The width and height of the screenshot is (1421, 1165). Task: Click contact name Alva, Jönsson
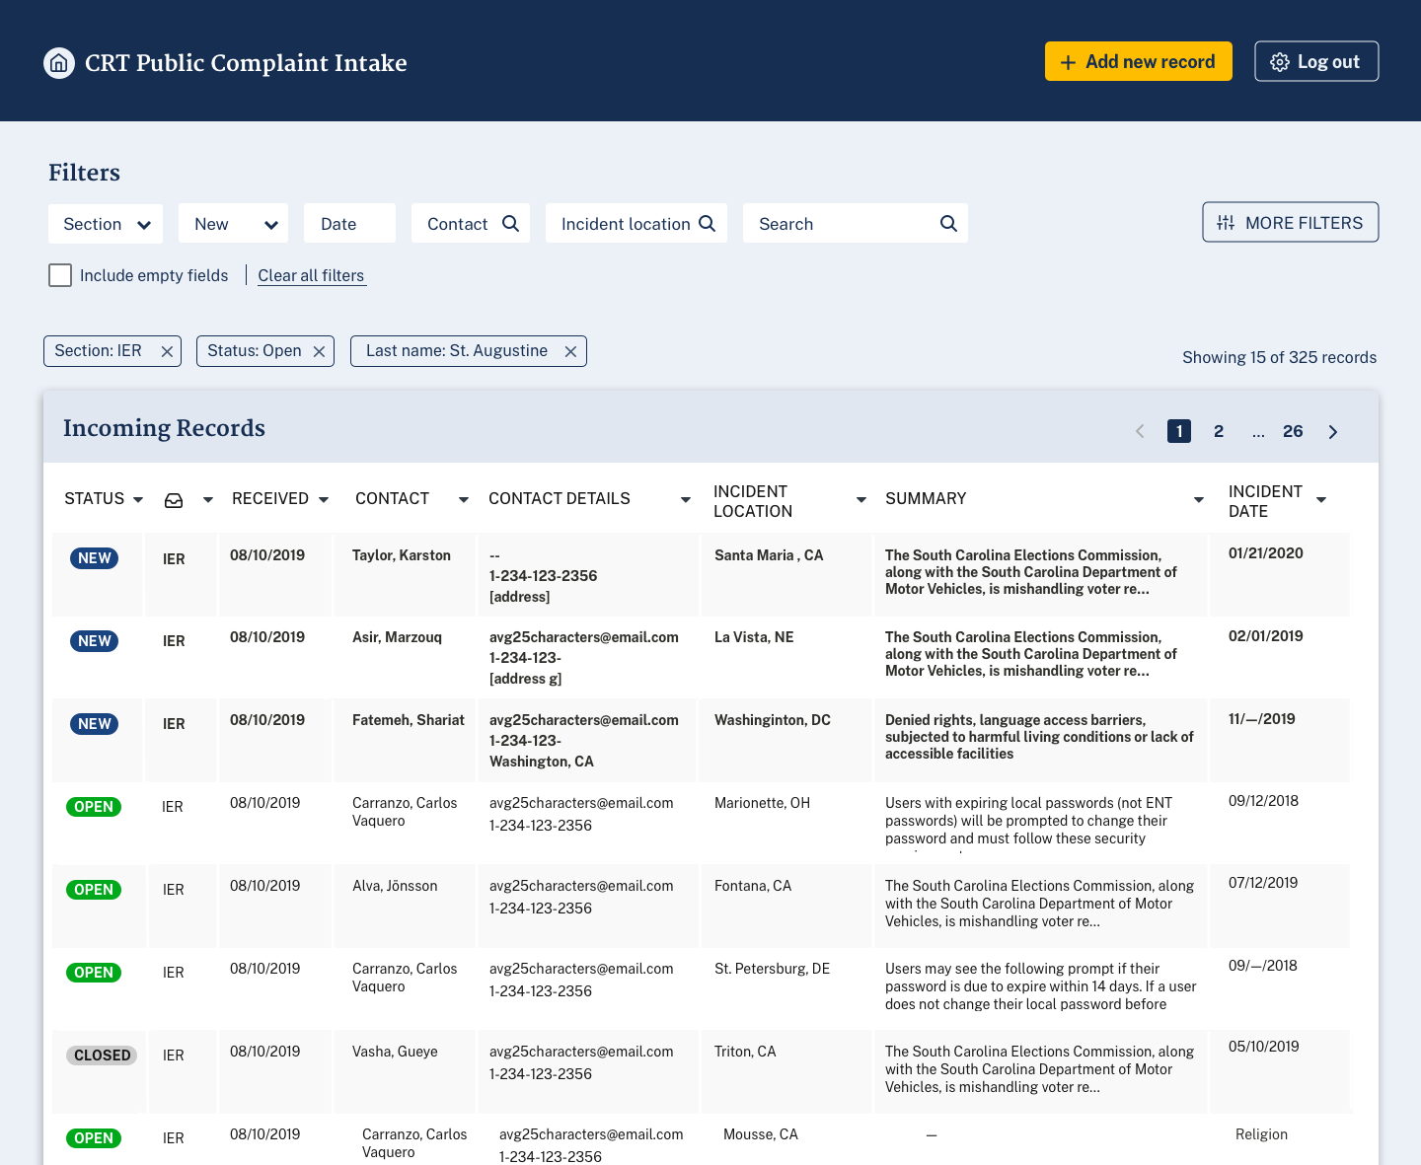click(x=395, y=886)
